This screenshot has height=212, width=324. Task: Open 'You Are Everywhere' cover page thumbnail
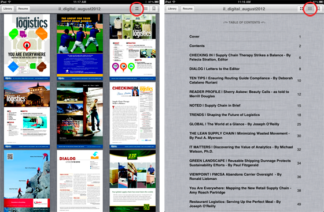pos(27,47)
